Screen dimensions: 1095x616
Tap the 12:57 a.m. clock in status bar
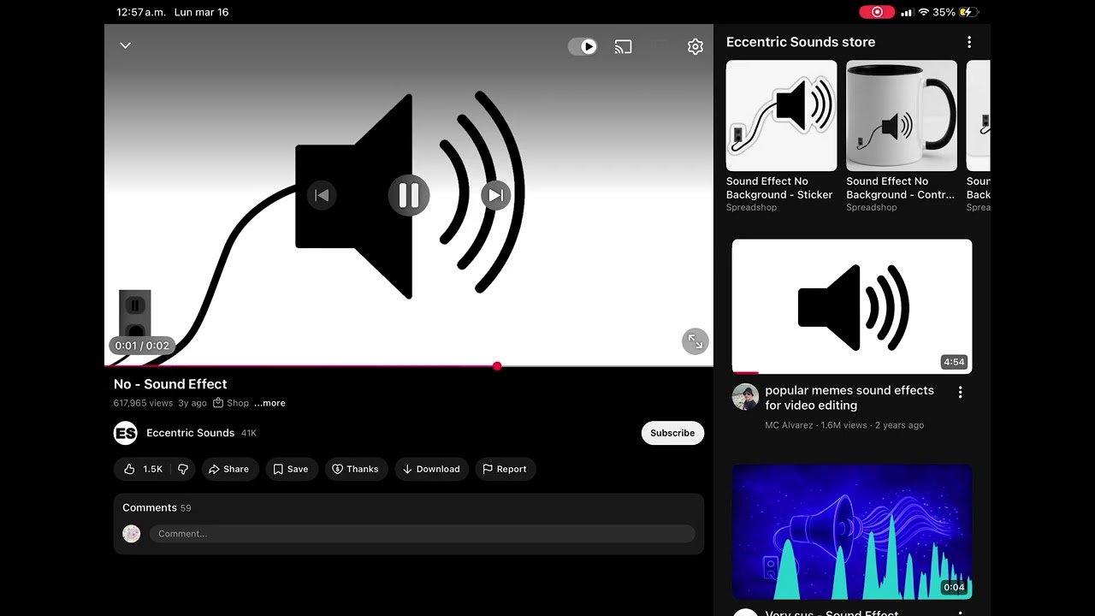point(140,12)
